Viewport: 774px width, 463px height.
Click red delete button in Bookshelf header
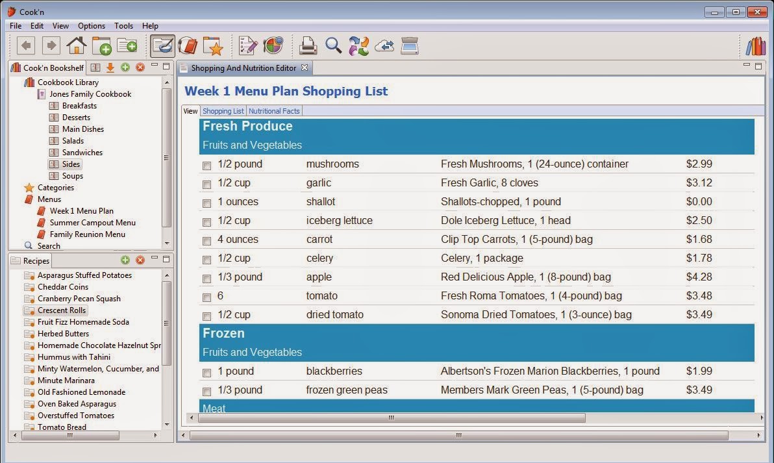tap(140, 67)
